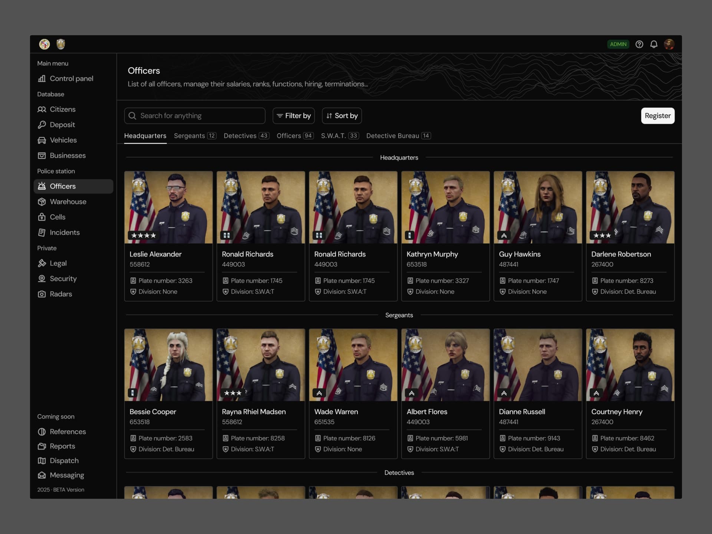Click the Reports folder icon
The image size is (712, 534).
(42, 446)
